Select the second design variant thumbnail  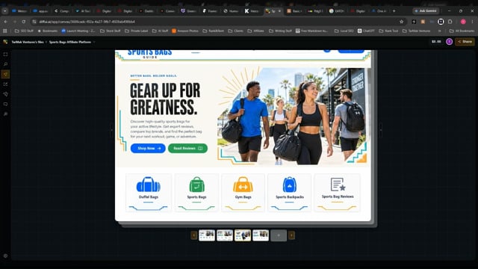click(225, 235)
